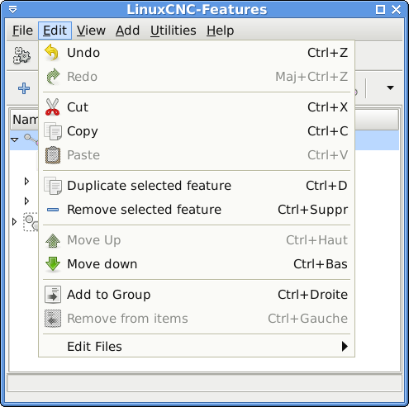Click the blue plus add button
Image resolution: width=409 pixels, height=407 pixels.
[x=24, y=88]
